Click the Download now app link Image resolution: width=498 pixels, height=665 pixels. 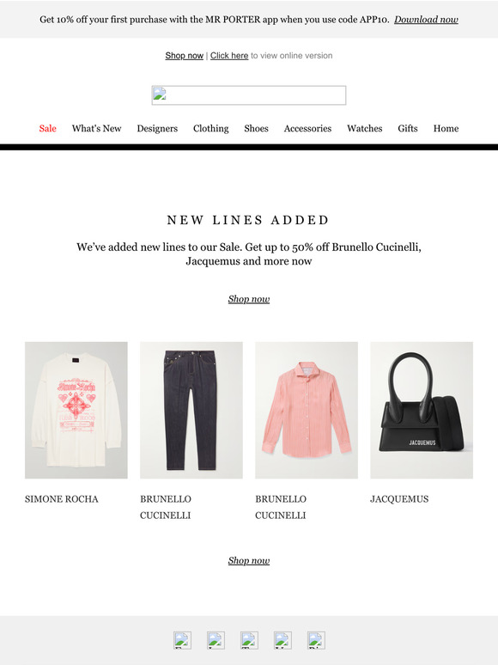point(426,20)
